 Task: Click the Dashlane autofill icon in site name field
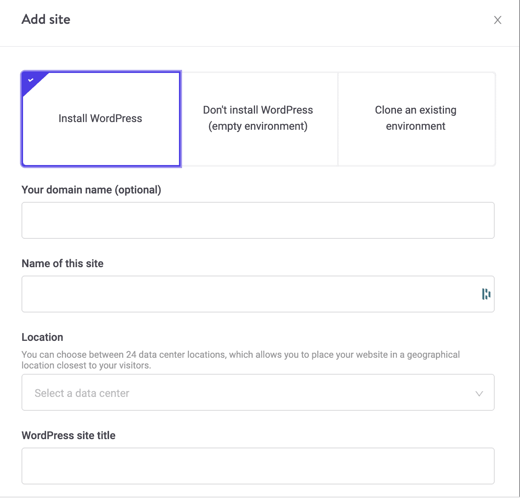click(x=486, y=294)
